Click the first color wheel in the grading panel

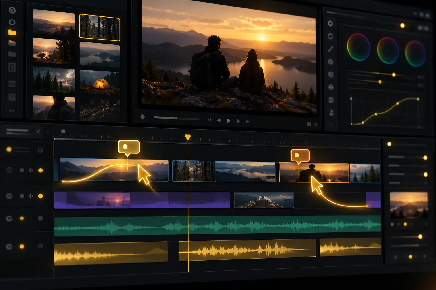pos(359,47)
